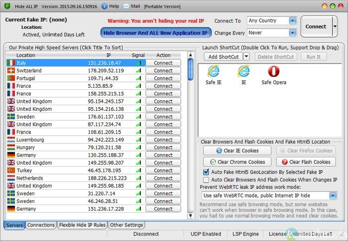Sort servers by Signal column header
This screenshot has width=348, height=241.
point(138,55)
